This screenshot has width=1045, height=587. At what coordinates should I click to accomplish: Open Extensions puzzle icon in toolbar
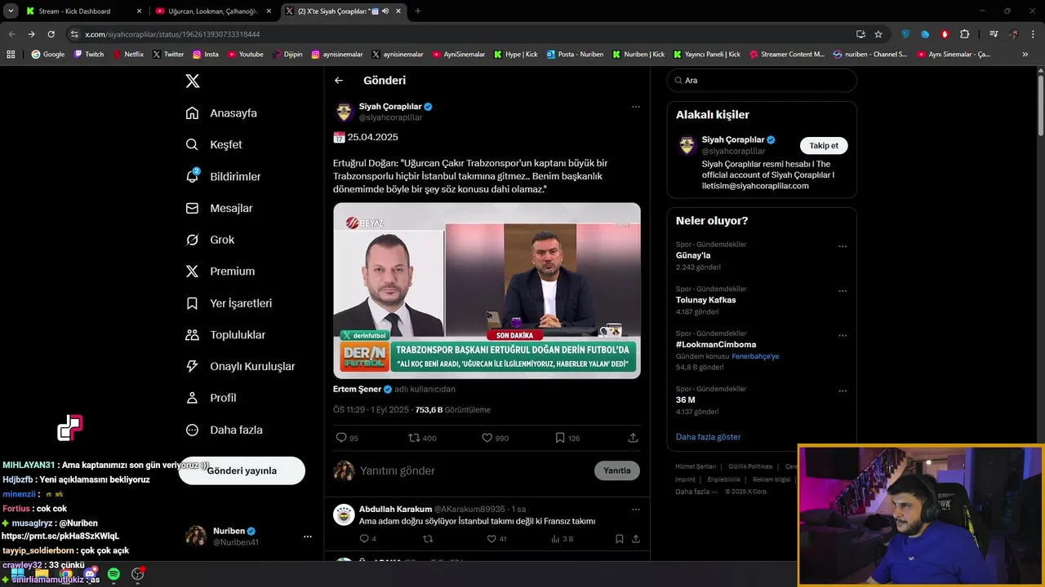[x=964, y=34]
